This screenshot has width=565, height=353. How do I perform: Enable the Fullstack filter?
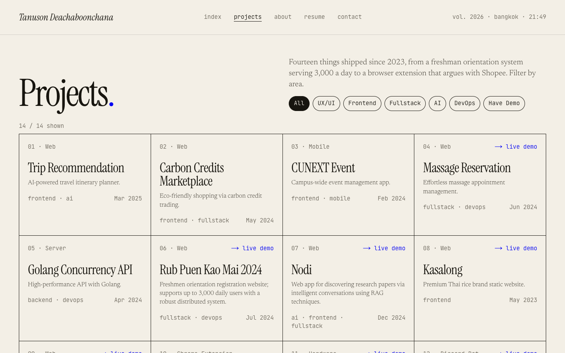405,104
